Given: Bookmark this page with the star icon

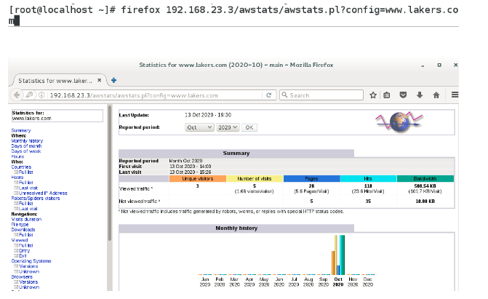Looking at the screenshot, I should 373,95.
